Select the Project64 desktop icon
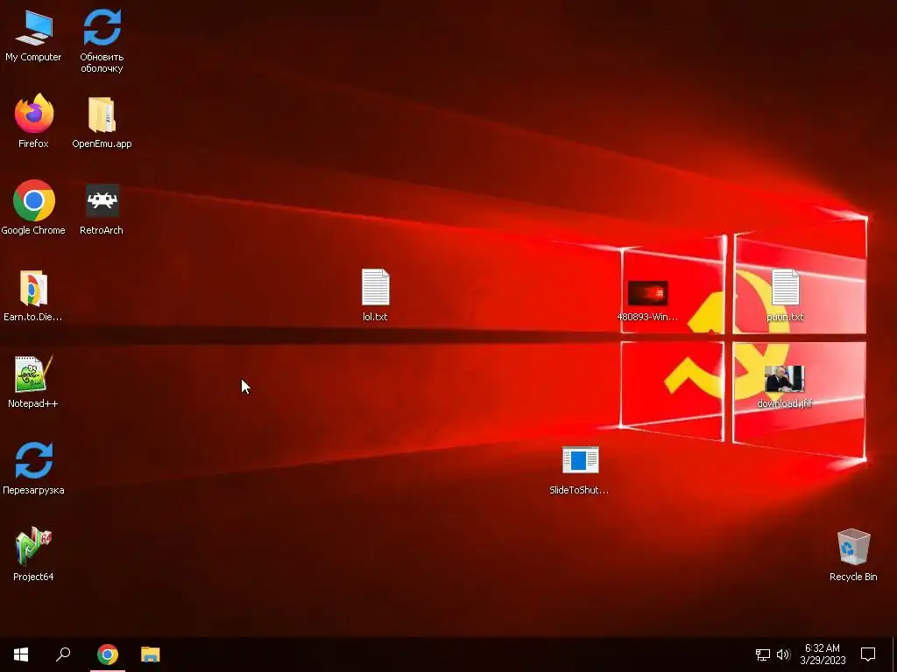 click(x=33, y=546)
